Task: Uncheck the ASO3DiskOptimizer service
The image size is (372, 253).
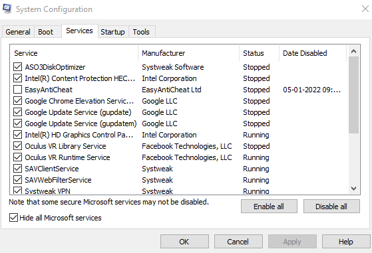Action: point(17,67)
